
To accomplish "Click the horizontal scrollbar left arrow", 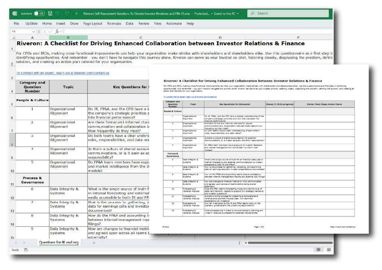I will tap(245, 243).
